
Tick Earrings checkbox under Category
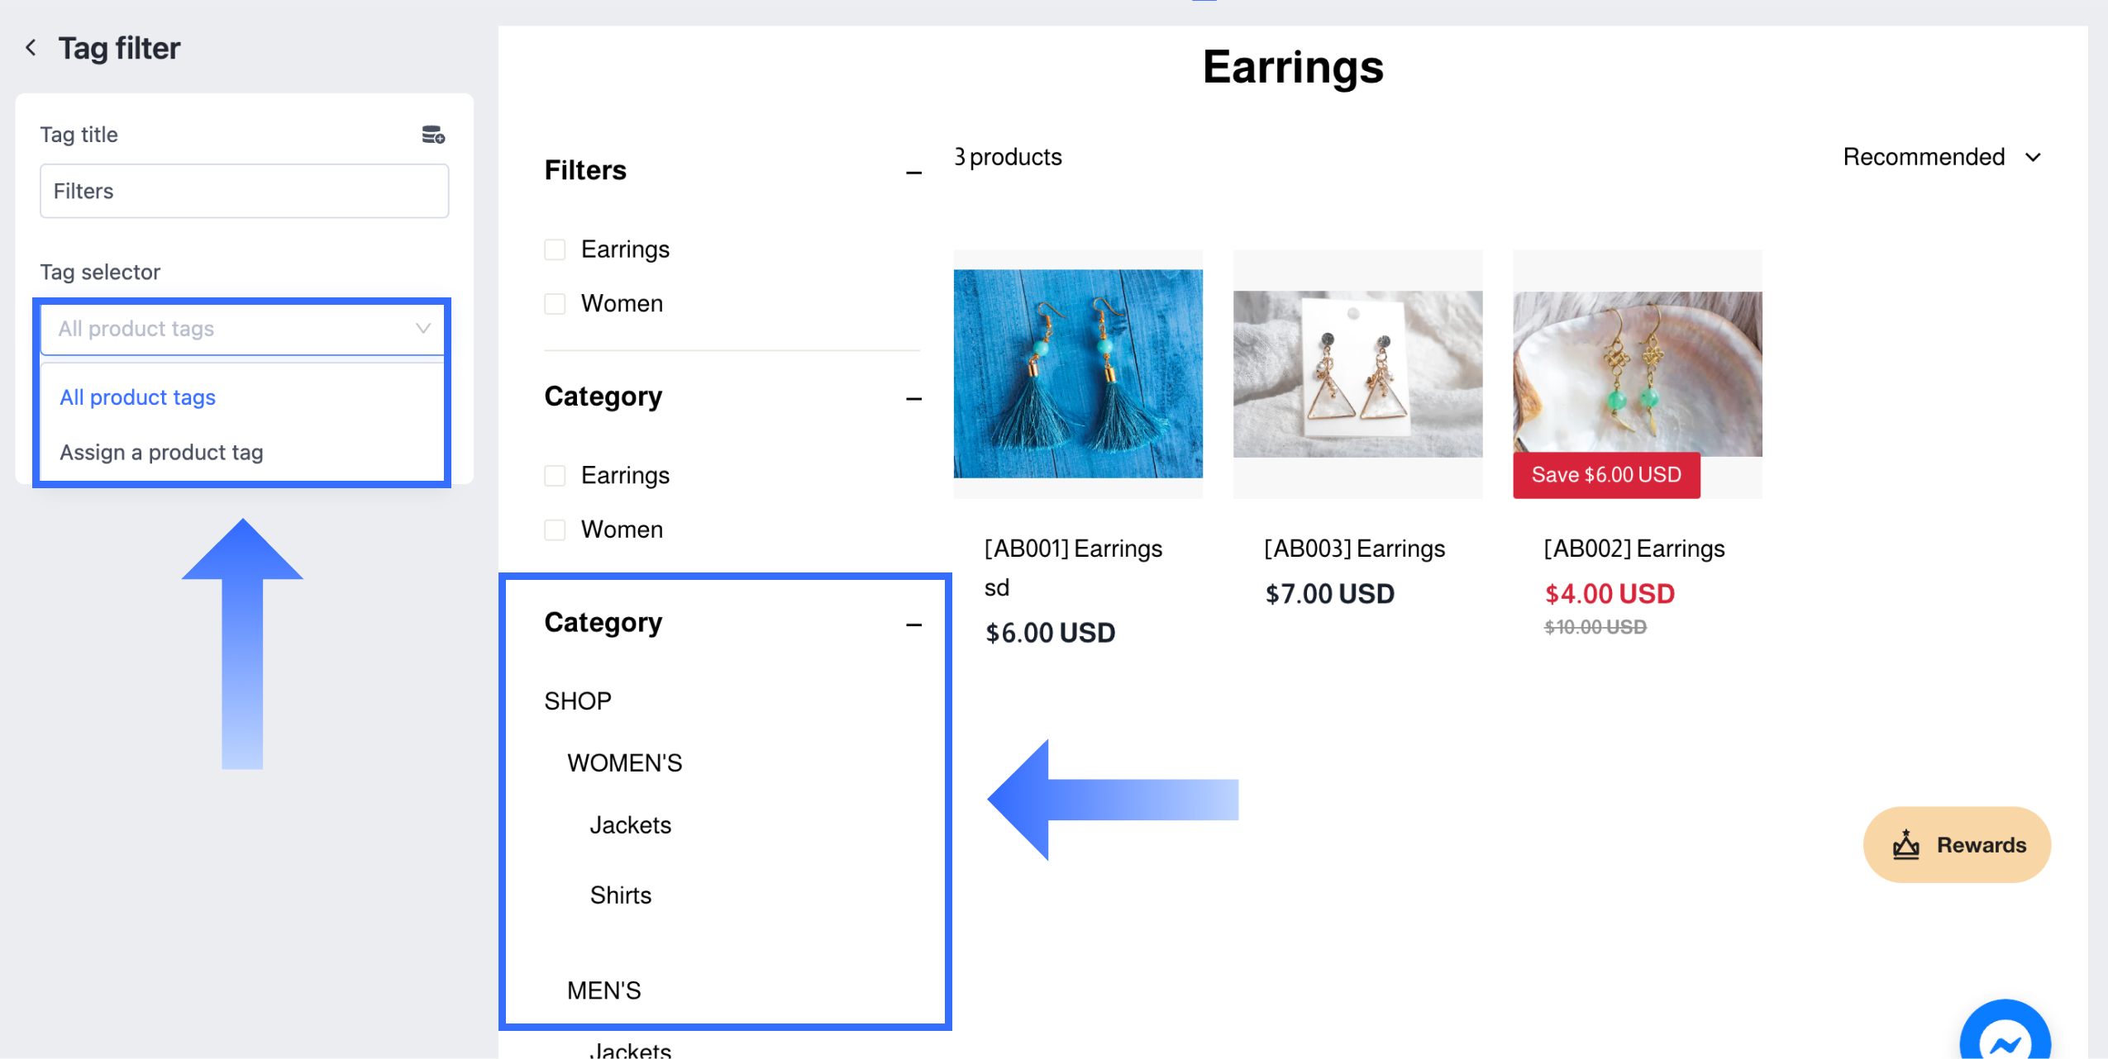point(555,476)
